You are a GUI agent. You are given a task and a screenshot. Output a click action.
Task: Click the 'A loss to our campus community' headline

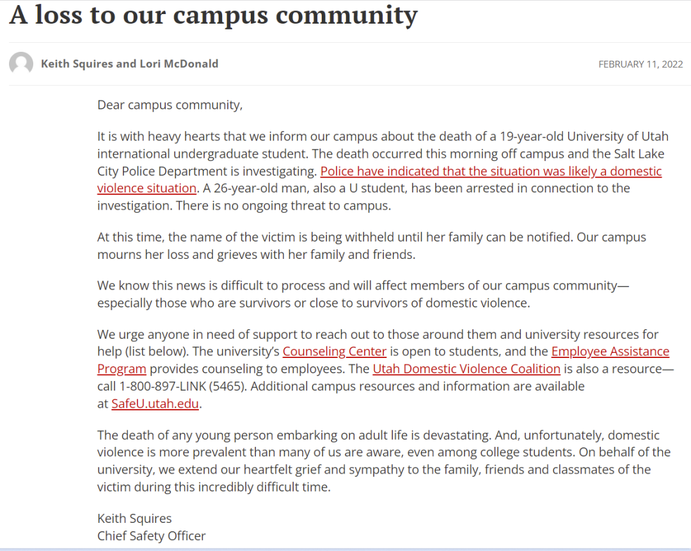tap(213, 15)
